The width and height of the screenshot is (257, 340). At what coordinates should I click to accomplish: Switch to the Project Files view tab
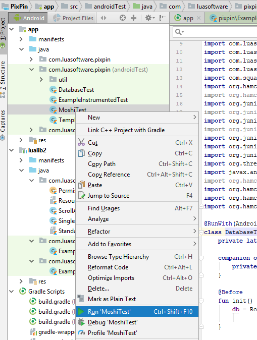(x=73, y=18)
